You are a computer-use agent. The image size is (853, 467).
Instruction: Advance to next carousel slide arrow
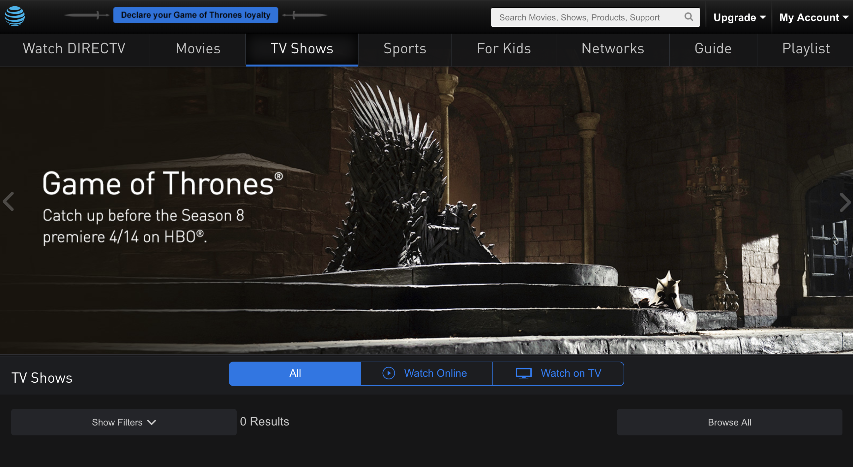click(x=845, y=202)
